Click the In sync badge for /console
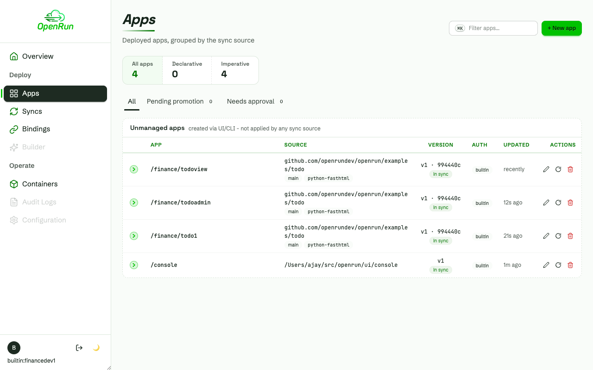593x370 pixels. [441, 270]
